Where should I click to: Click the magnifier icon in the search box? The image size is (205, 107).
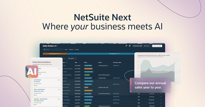[45, 50]
